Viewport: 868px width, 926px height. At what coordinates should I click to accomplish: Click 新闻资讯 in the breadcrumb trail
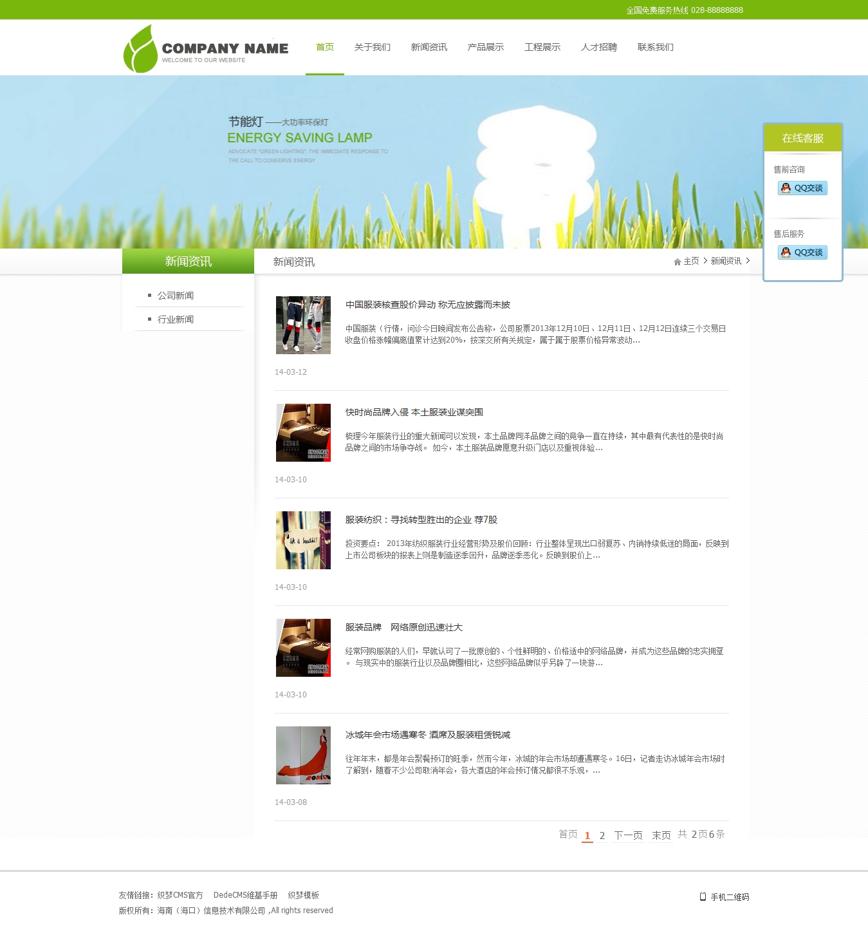point(726,261)
